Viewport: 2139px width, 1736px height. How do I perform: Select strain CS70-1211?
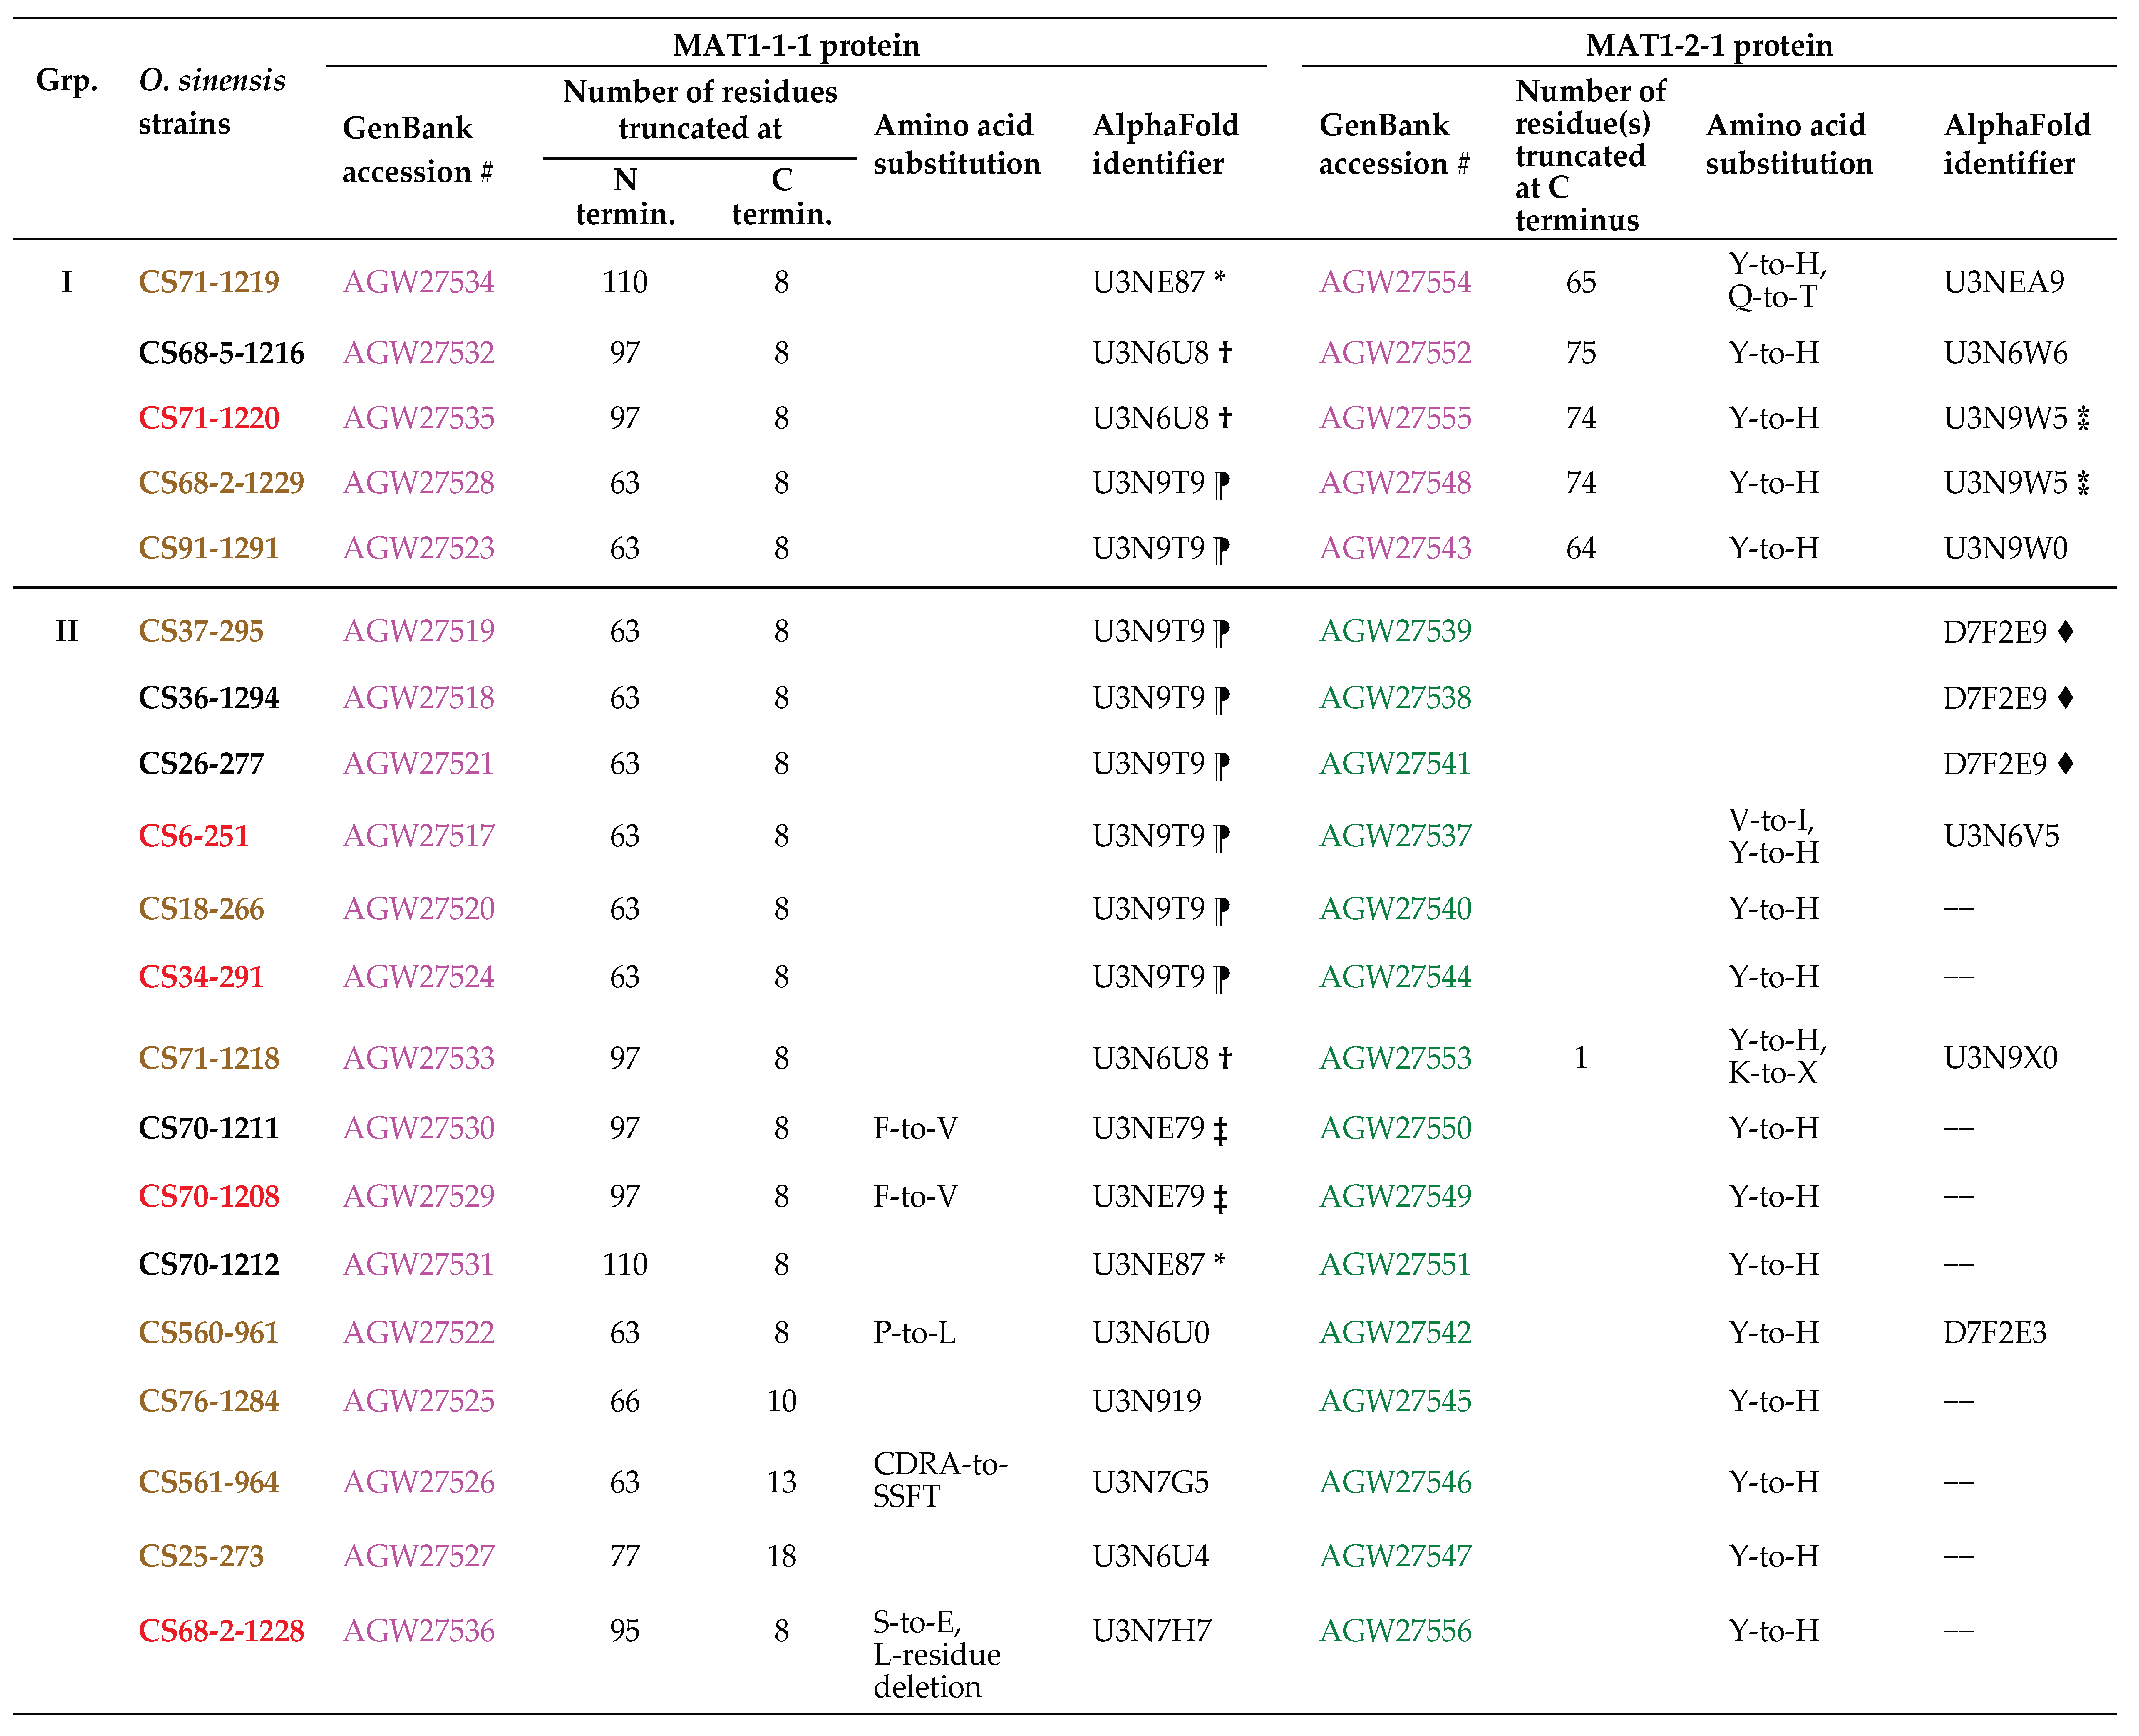click(209, 1129)
